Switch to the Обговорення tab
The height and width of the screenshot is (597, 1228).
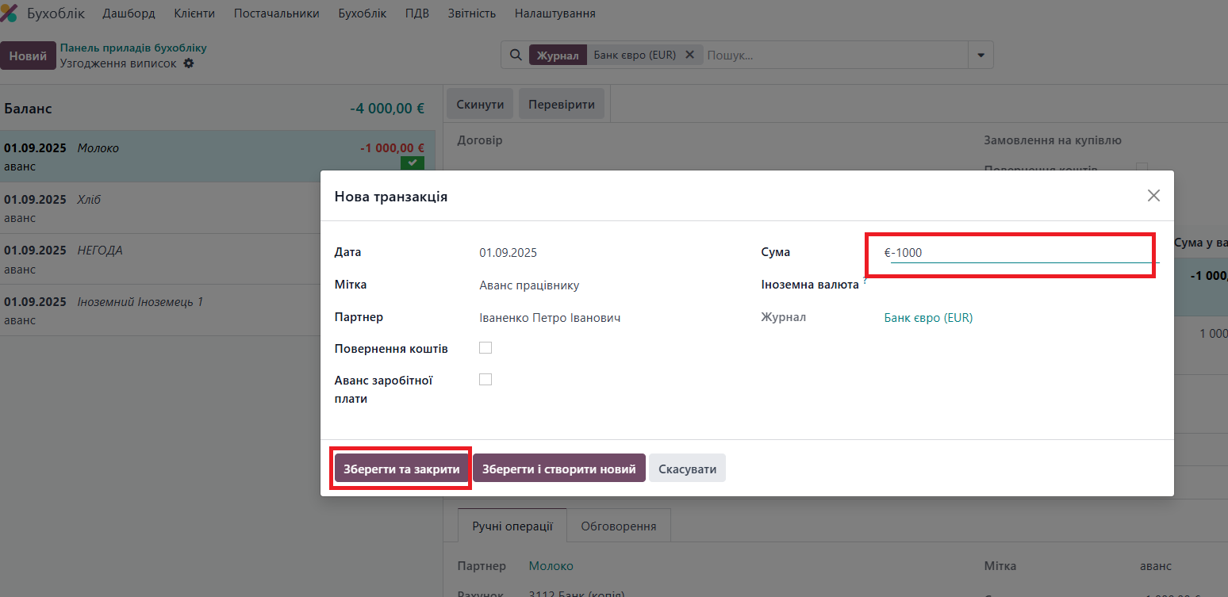click(x=618, y=526)
